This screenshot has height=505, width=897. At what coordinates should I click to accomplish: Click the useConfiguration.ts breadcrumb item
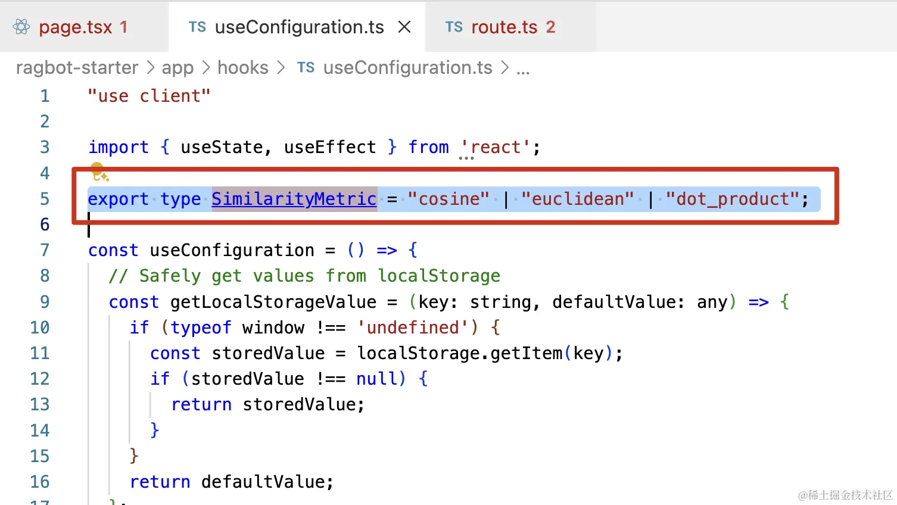click(407, 68)
